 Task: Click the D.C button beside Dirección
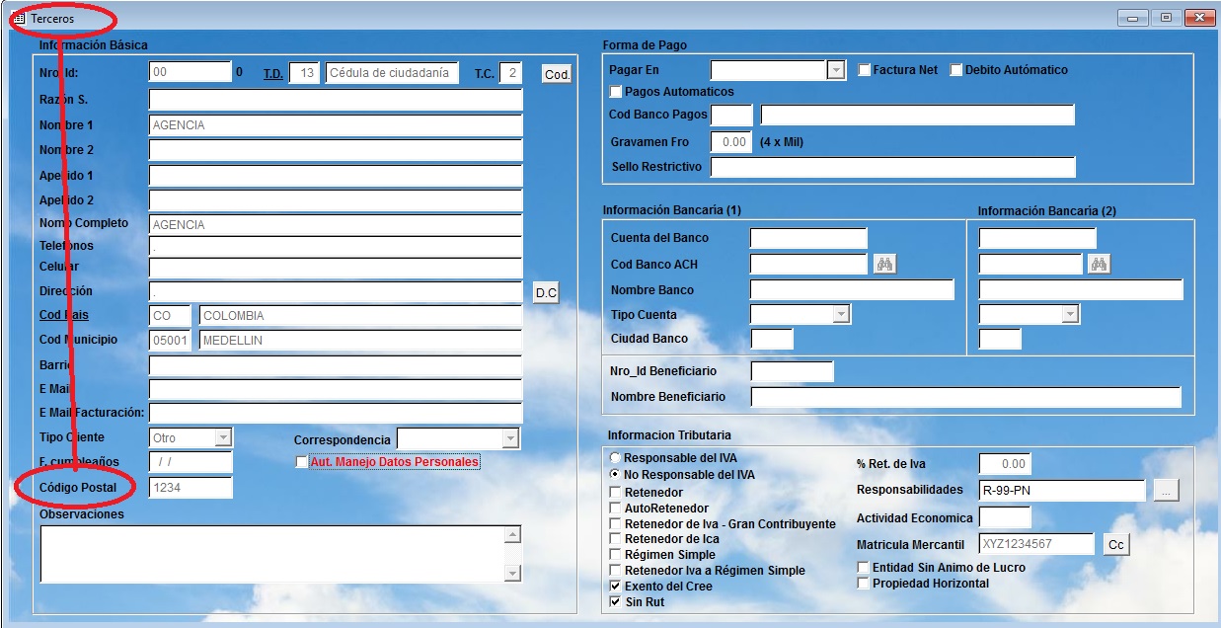[546, 292]
